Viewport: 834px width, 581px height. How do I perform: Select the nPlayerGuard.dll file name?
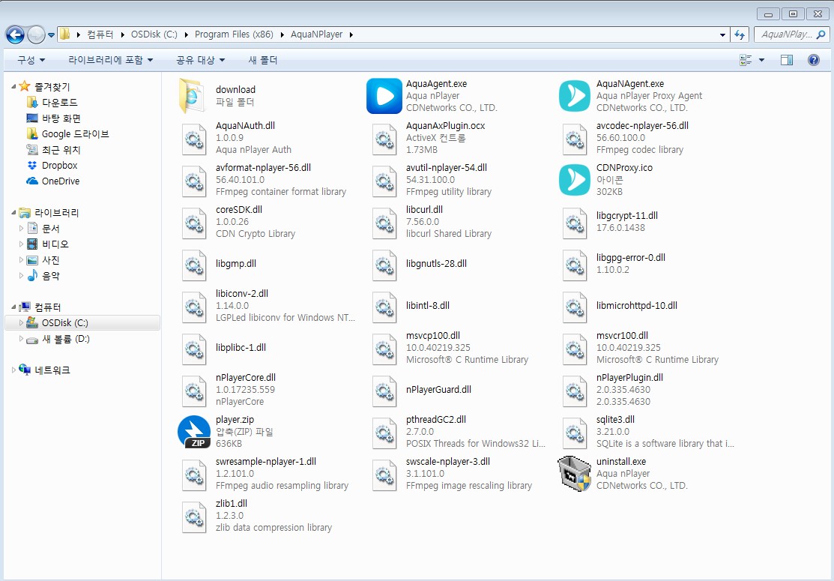pyautogui.click(x=438, y=390)
